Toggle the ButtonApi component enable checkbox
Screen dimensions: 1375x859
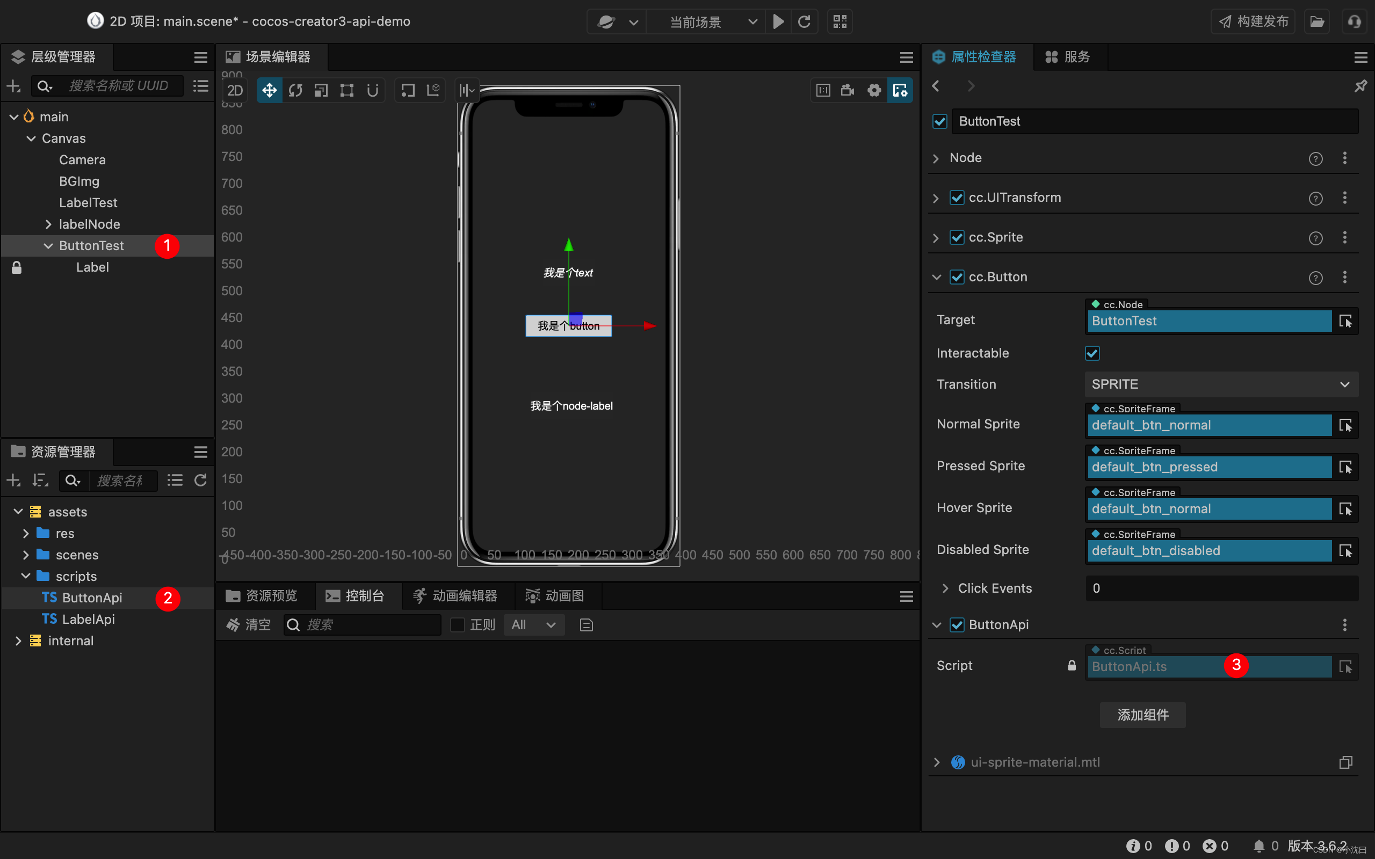coord(957,624)
